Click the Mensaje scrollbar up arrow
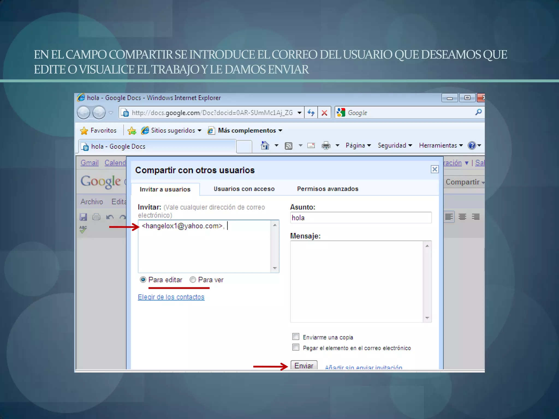Screen dimensions: 559x419 (x=427, y=246)
